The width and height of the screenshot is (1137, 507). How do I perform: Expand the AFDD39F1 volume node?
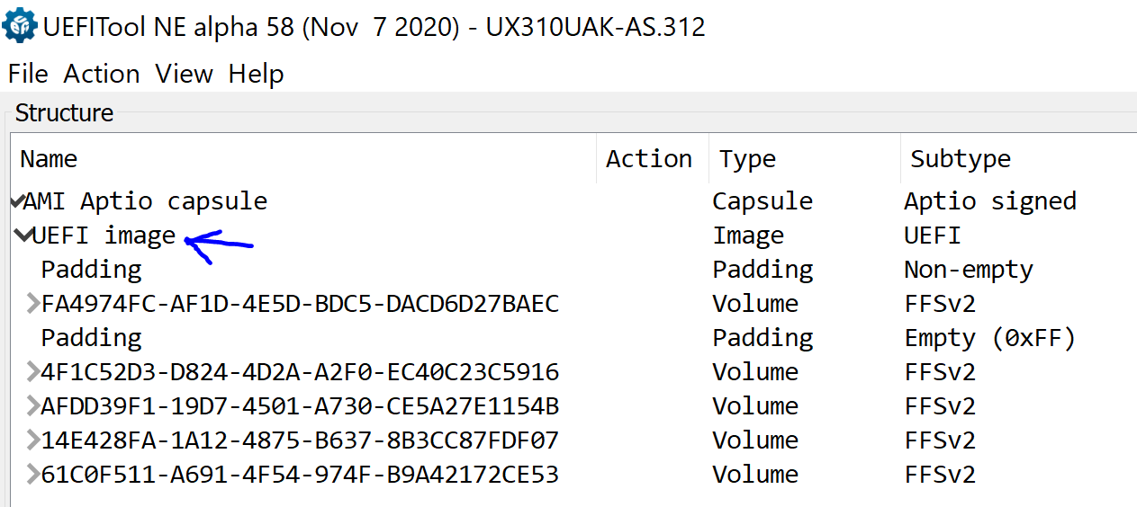(x=33, y=406)
